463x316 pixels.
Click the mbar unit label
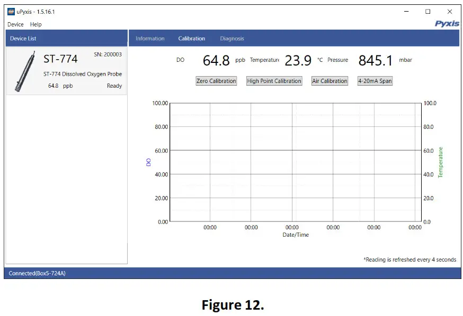tap(405, 60)
